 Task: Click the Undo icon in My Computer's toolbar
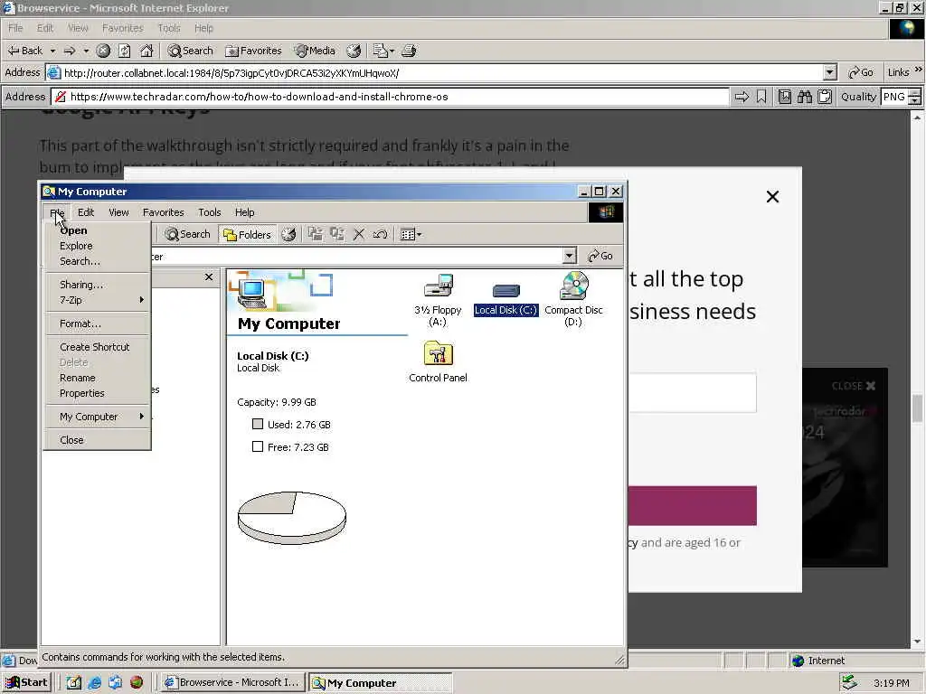(380, 235)
